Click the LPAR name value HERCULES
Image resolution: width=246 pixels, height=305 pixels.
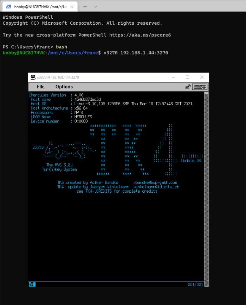(x=83, y=117)
